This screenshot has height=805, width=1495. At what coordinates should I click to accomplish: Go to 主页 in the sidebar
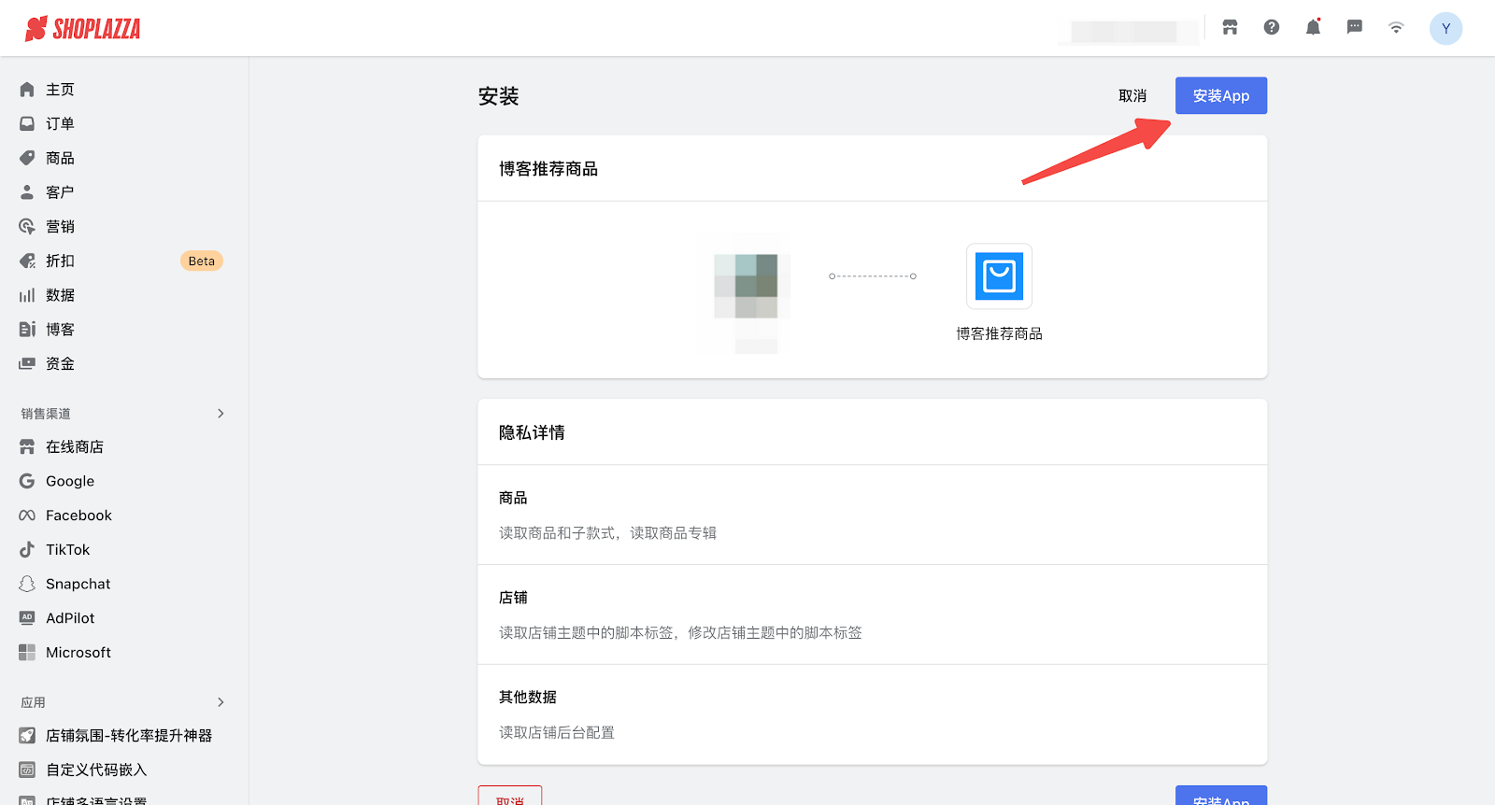coord(60,90)
